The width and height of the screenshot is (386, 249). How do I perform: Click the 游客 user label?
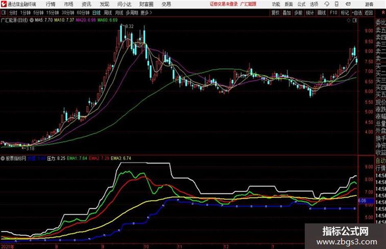point(369,4)
